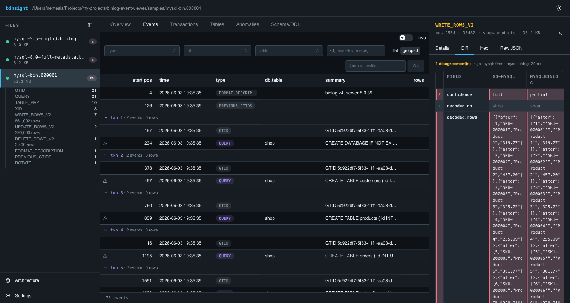Focus the search summary input
This screenshot has height=303, width=570.
pos(356,51)
